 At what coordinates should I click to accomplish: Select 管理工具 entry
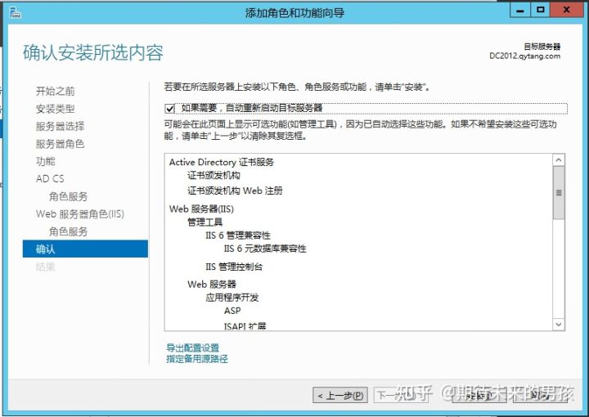(x=205, y=222)
